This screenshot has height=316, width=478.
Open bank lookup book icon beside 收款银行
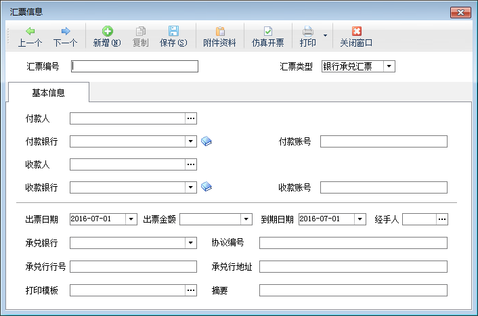click(207, 187)
